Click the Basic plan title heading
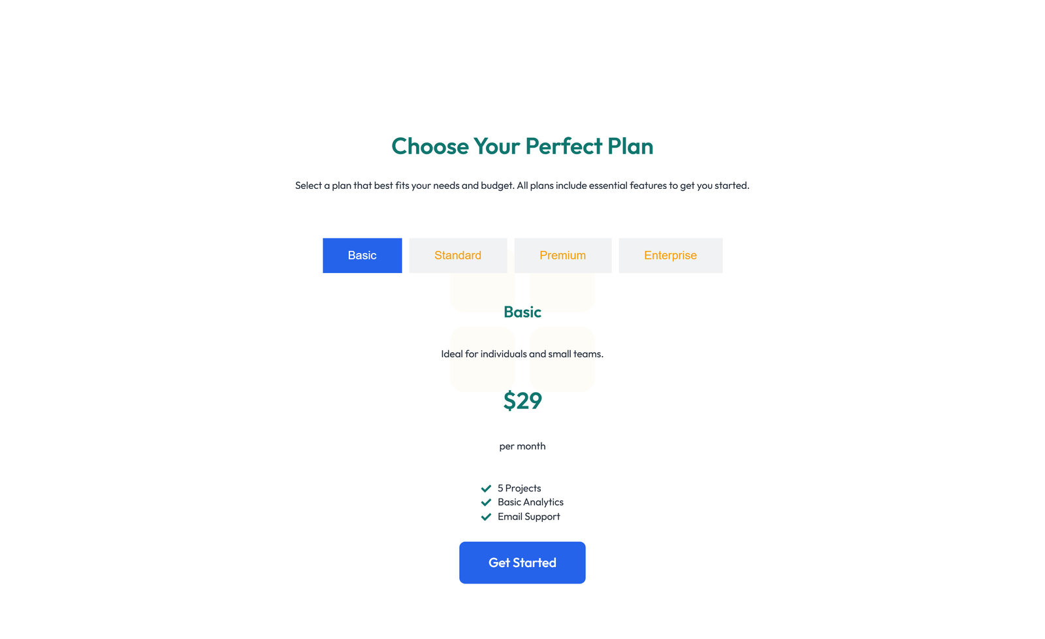Viewport: 1045px width, 639px height. [522, 312]
